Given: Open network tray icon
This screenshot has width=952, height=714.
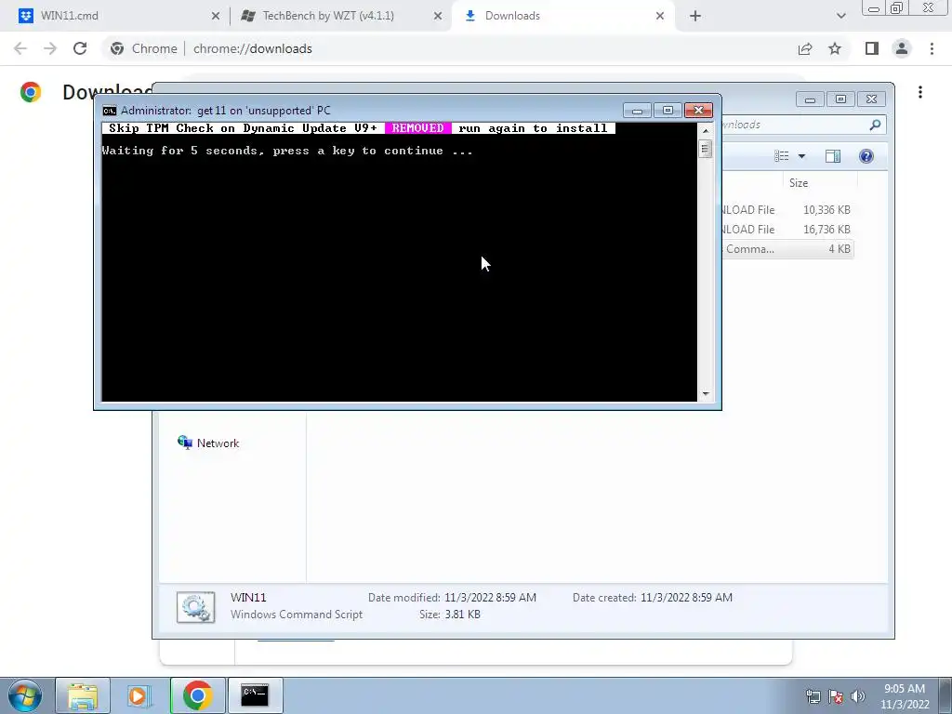Looking at the screenshot, I should [813, 696].
